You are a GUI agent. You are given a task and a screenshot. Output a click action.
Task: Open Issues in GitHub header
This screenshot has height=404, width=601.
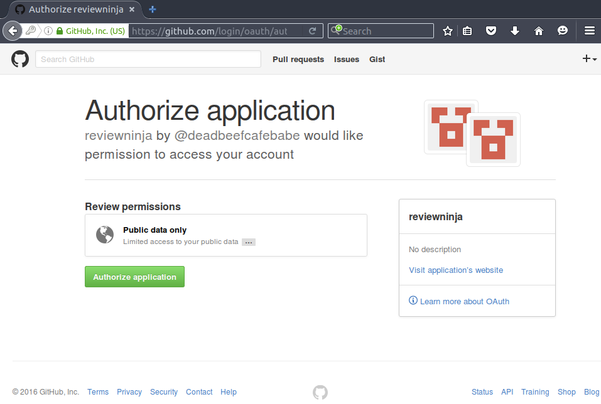(x=347, y=60)
